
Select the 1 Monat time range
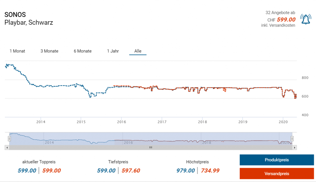point(17,51)
